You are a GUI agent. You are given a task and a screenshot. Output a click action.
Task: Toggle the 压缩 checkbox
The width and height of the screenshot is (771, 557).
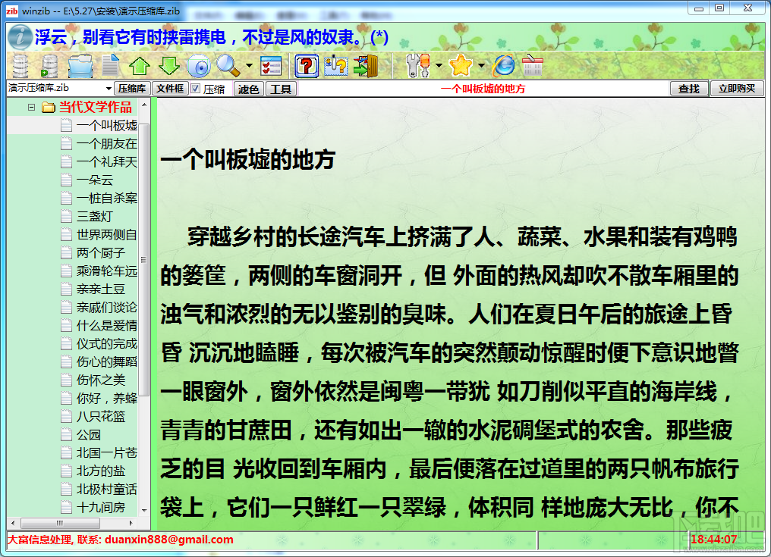point(195,89)
